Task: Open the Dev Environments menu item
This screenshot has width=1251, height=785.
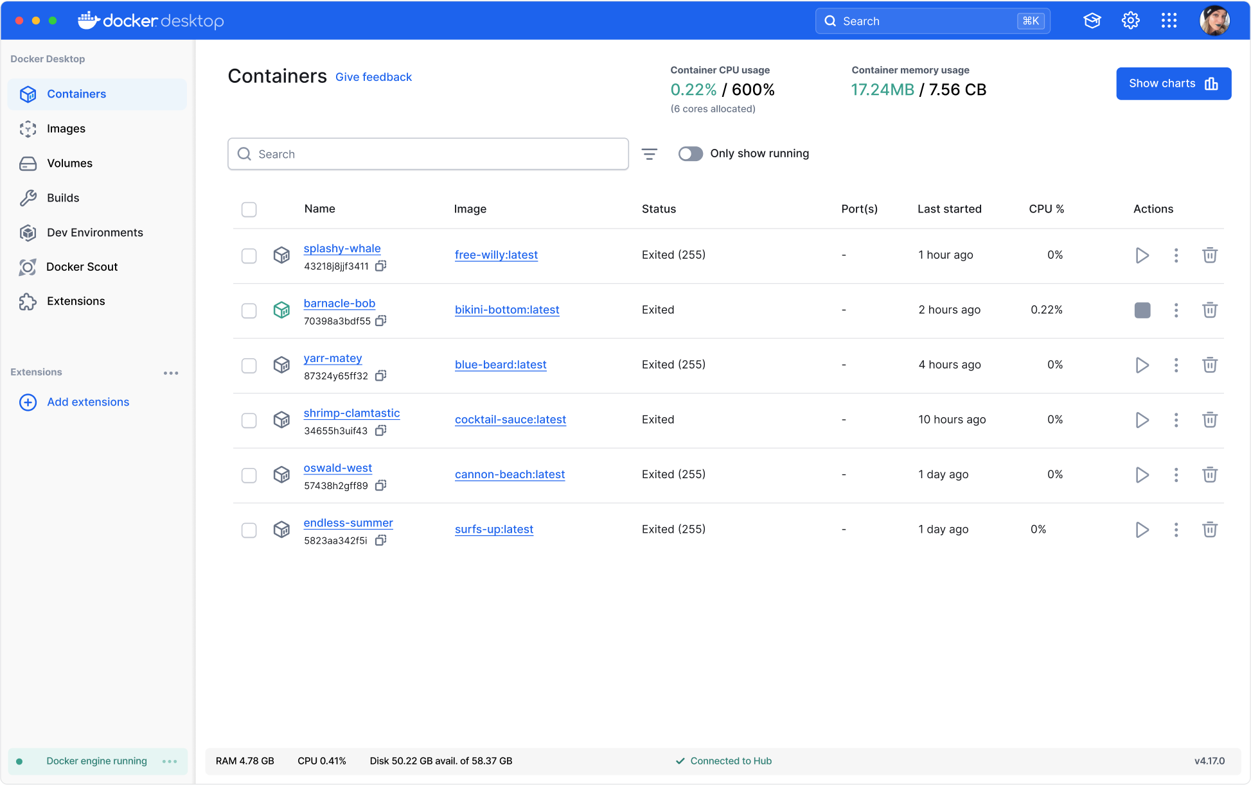Action: click(95, 232)
